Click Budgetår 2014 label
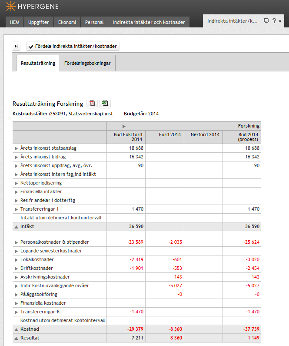This screenshot has height=346, width=289. coord(141,114)
